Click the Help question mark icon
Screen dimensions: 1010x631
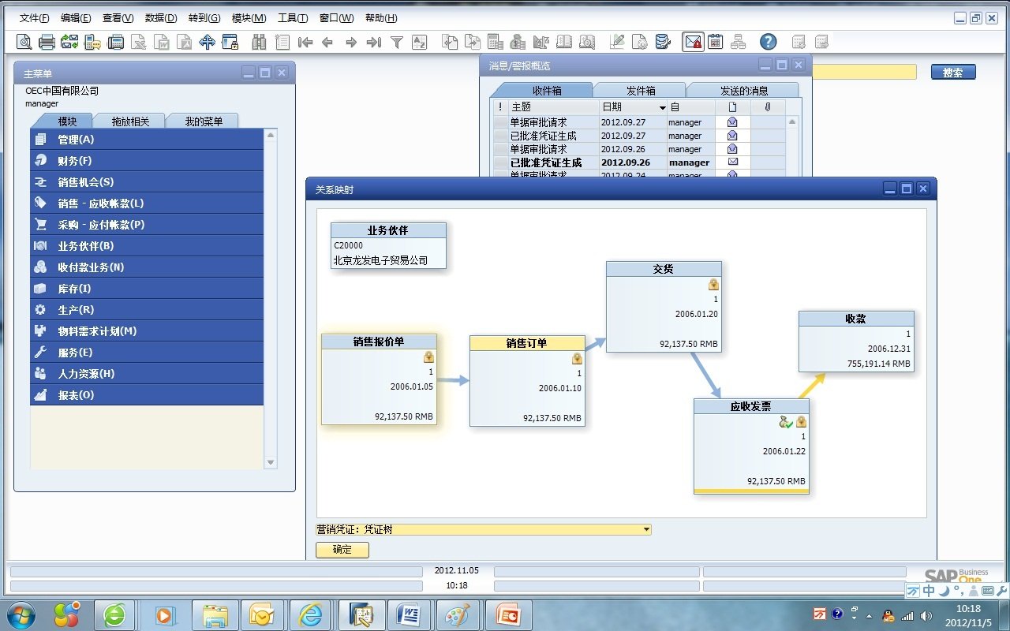[x=768, y=41]
